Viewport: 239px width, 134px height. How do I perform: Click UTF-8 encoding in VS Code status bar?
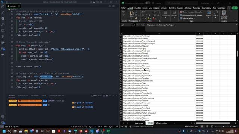click(x=100, y=127)
